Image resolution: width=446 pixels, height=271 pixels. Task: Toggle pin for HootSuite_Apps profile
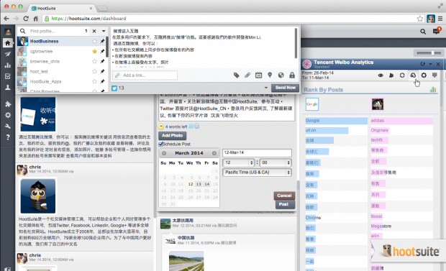point(102,82)
